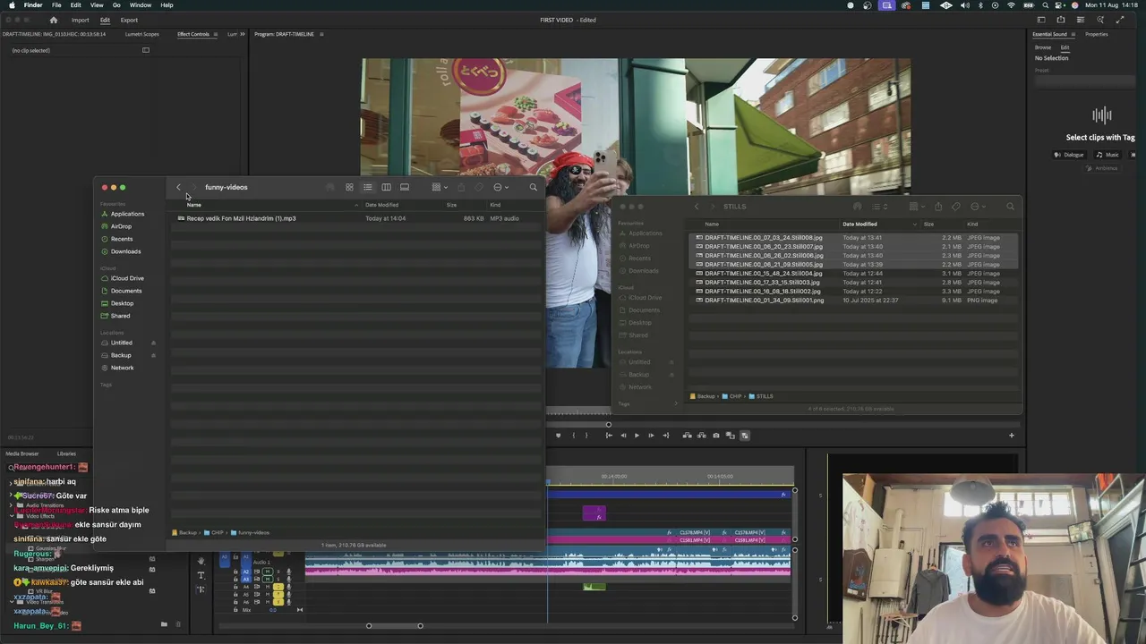Image resolution: width=1146 pixels, height=644 pixels.
Task: Play the Program monitor
Action: [637, 436]
